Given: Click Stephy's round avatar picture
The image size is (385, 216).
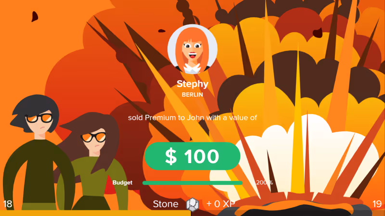Looking at the screenshot, I should tap(192, 49).
